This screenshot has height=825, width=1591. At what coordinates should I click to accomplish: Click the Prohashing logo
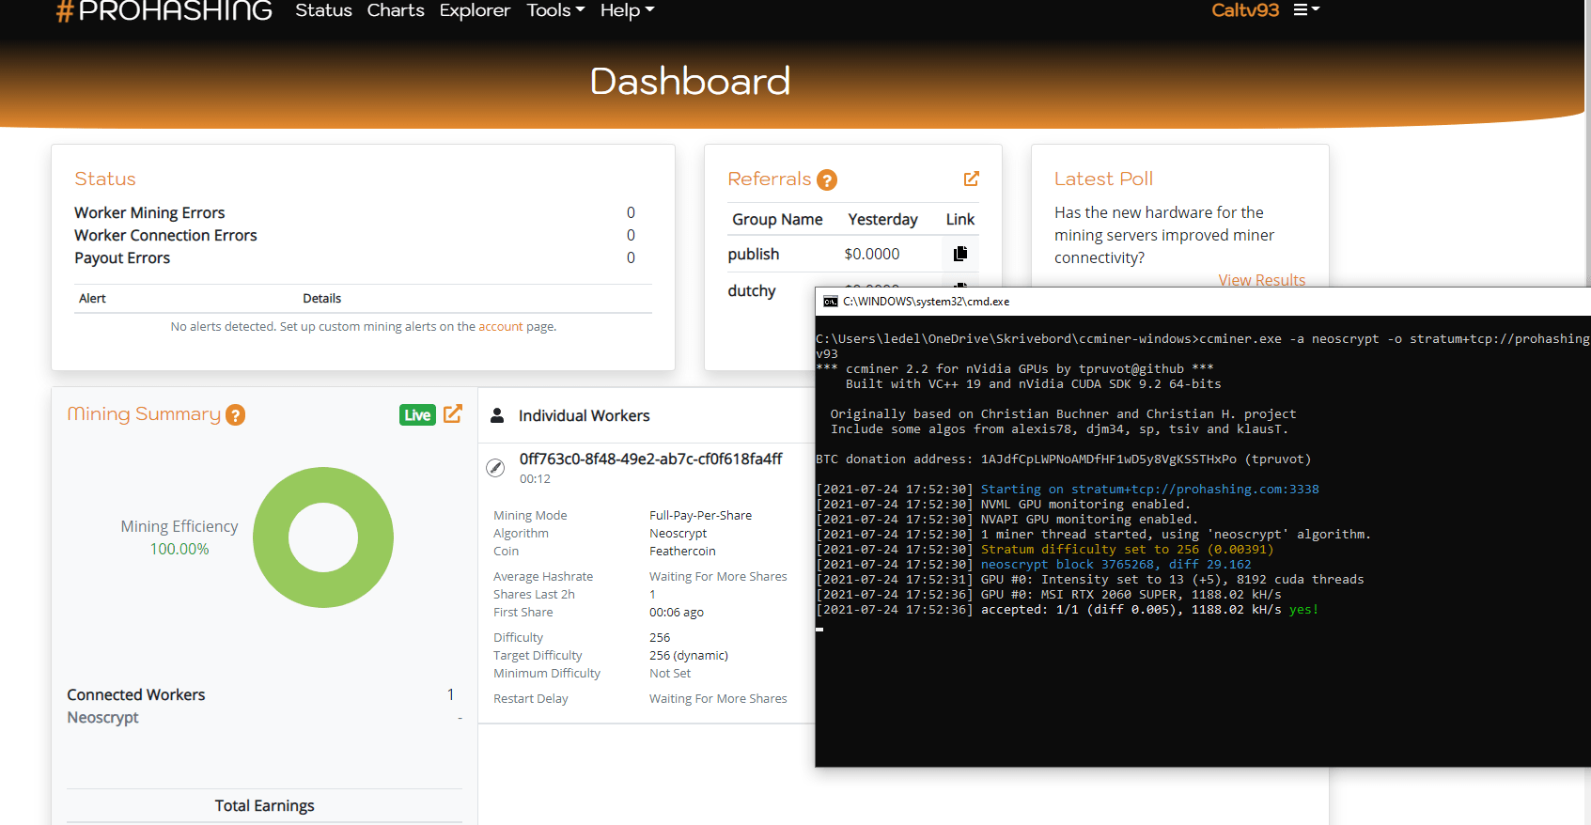point(164,11)
